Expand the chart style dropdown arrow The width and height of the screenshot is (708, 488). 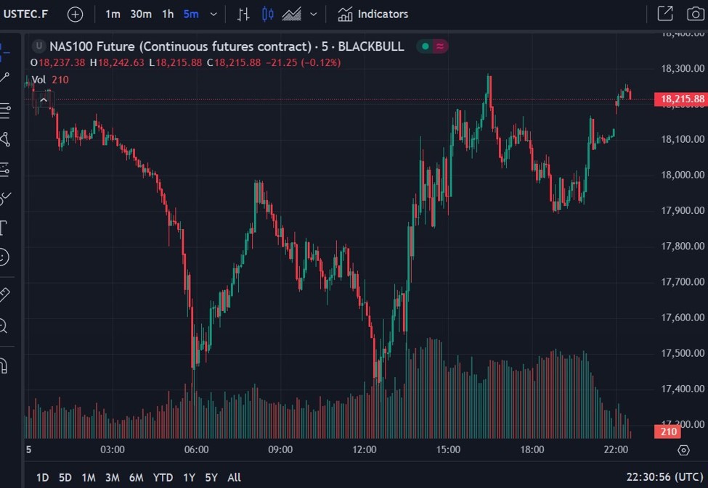(x=313, y=14)
